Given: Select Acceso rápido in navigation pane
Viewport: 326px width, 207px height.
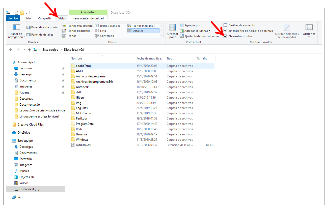Looking at the screenshot, I should (x=27, y=62).
